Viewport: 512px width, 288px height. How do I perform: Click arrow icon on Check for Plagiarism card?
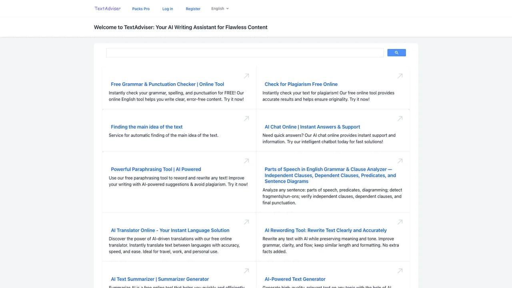click(400, 76)
